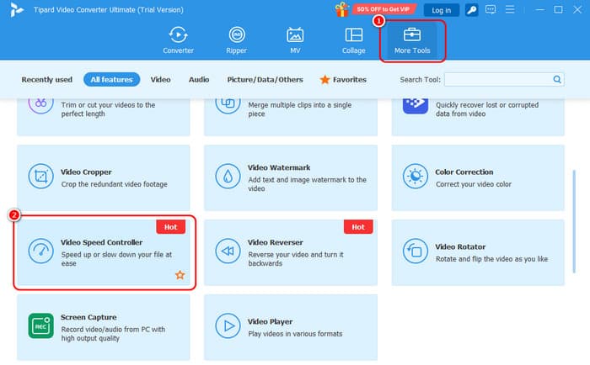590x365 pixels.
Task: Open the hamburger menu icon
Action: [x=510, y=9]
